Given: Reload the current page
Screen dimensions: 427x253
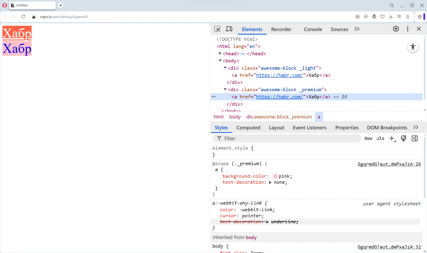Looking at the screenshot, I should 23,17.
